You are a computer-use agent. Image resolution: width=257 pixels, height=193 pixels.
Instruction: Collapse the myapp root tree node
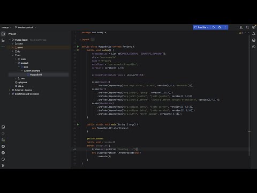click(10, 40)
